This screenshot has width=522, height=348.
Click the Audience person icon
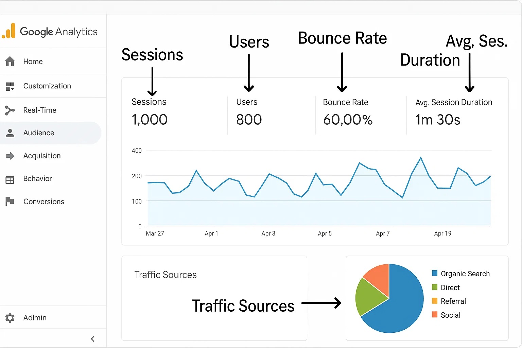tap(10, 133)
